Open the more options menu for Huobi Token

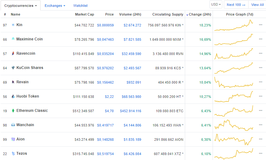[261, 96]
